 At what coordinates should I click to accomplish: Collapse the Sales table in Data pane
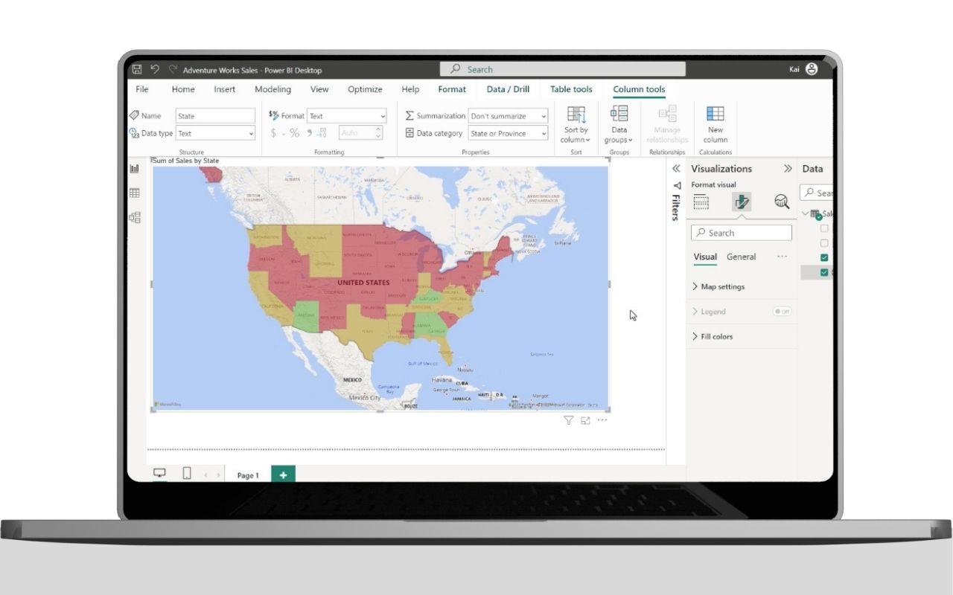point(806,213)
